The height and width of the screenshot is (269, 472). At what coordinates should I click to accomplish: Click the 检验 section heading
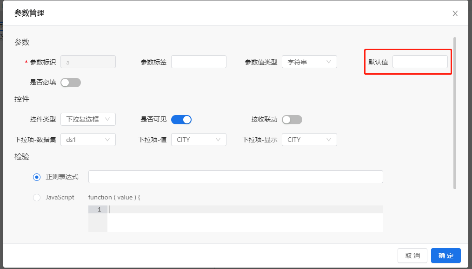click(22, 157)
